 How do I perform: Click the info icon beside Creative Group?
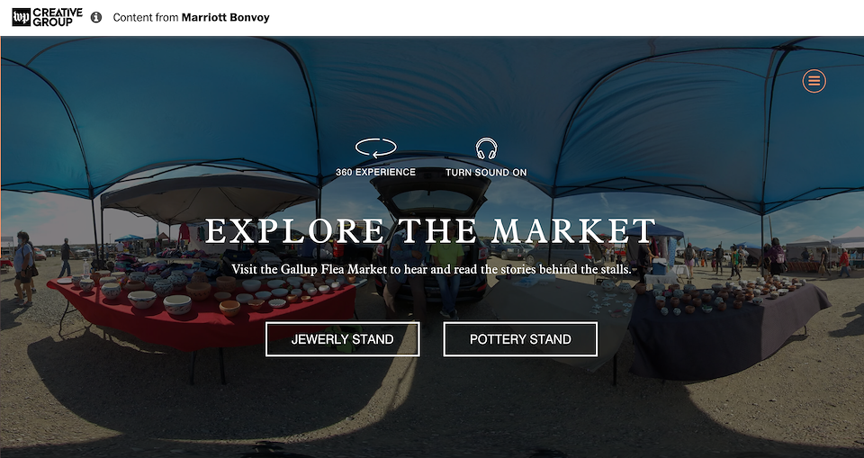[96, 17]
